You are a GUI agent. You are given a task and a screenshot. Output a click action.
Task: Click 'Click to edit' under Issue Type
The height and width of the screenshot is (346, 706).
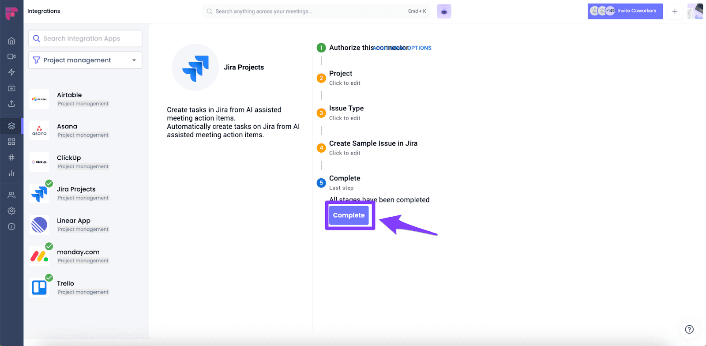(x=345, y=118)
